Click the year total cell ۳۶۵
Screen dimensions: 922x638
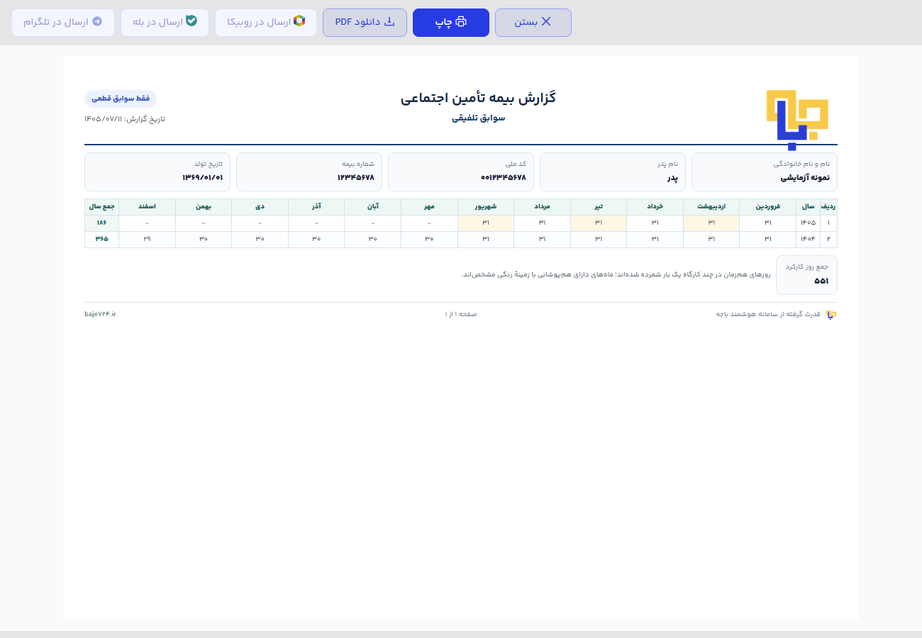[x=101, y=239]
